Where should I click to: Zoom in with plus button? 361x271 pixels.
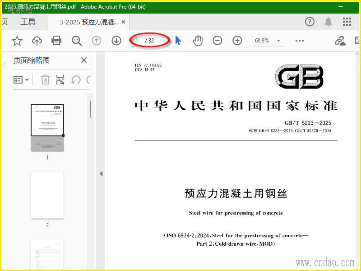pos(237,41)
